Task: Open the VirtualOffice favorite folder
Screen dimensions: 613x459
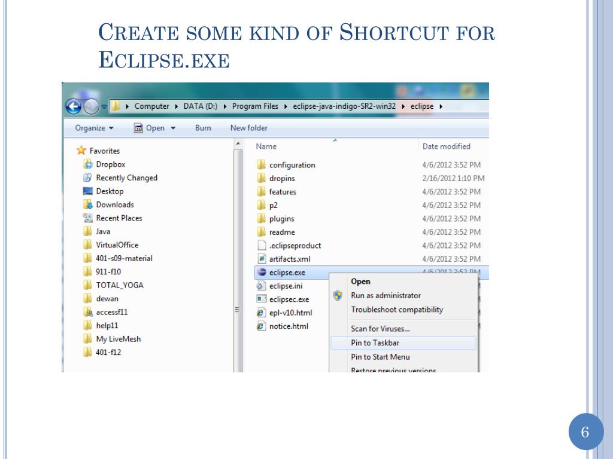Action: tap(117, 245)
